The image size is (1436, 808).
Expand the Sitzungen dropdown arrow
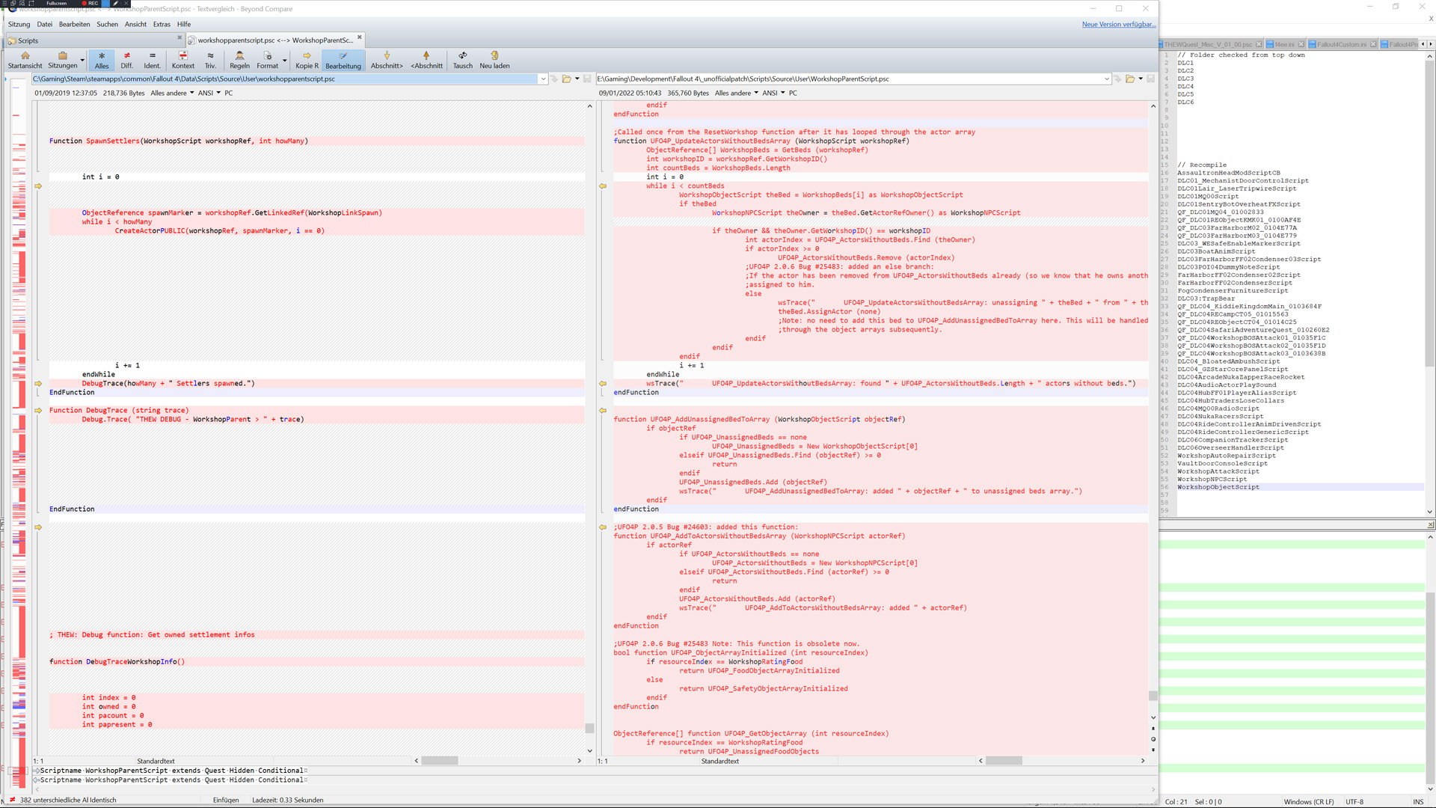point(82,61)
